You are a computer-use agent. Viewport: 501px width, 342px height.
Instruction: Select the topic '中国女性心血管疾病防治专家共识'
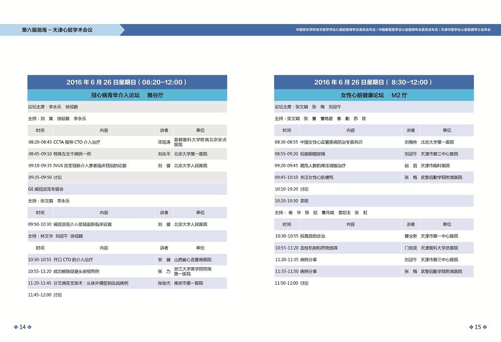(x=331, y=142)
